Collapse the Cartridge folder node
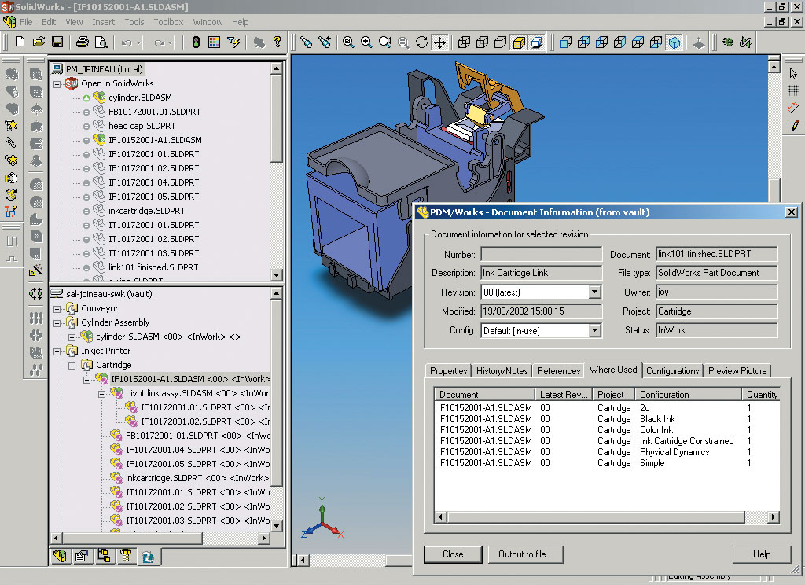Viewport: 805px width, 585px height. point(72,366)
